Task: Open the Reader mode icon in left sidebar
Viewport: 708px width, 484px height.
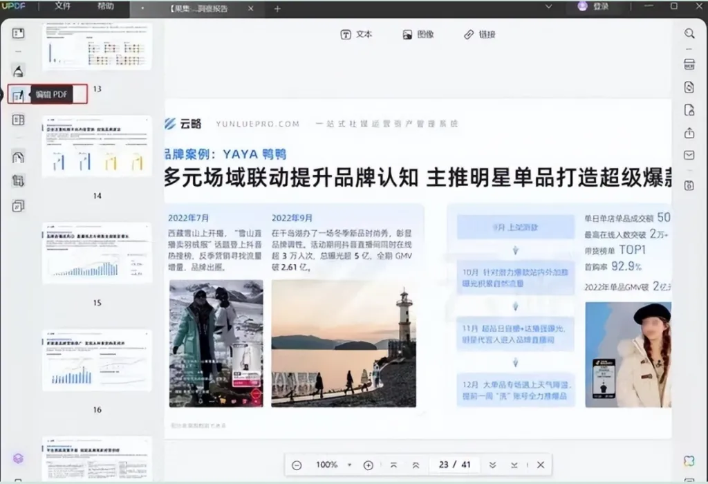Action: [x=18, y=33]
